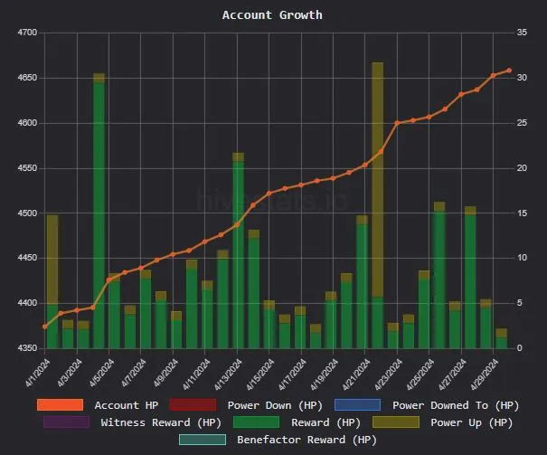Click the 25 right axis value
This screenshot has width=547, height=455.
coord(522,123)
